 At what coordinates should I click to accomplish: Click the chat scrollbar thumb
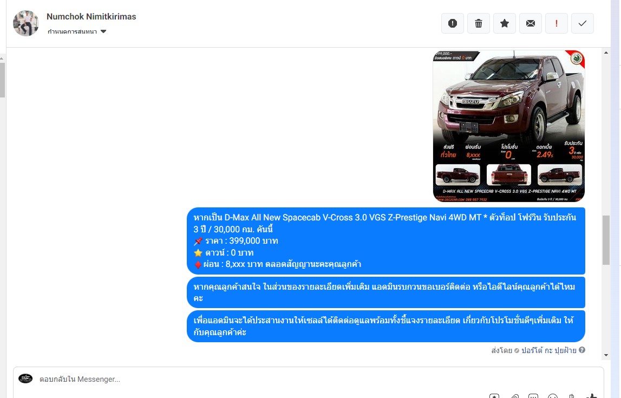[606, 240]
